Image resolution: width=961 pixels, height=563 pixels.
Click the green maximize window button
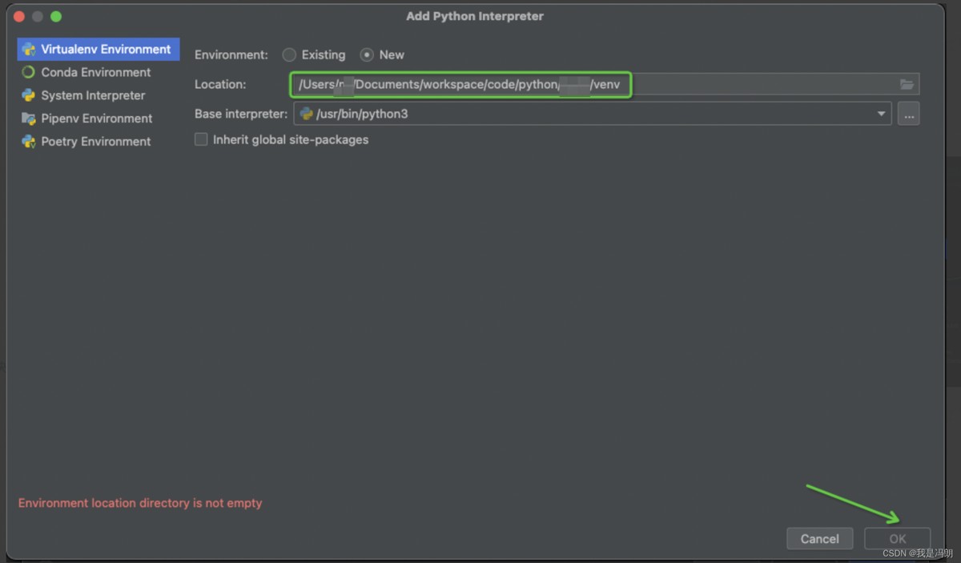coord(56,16)
